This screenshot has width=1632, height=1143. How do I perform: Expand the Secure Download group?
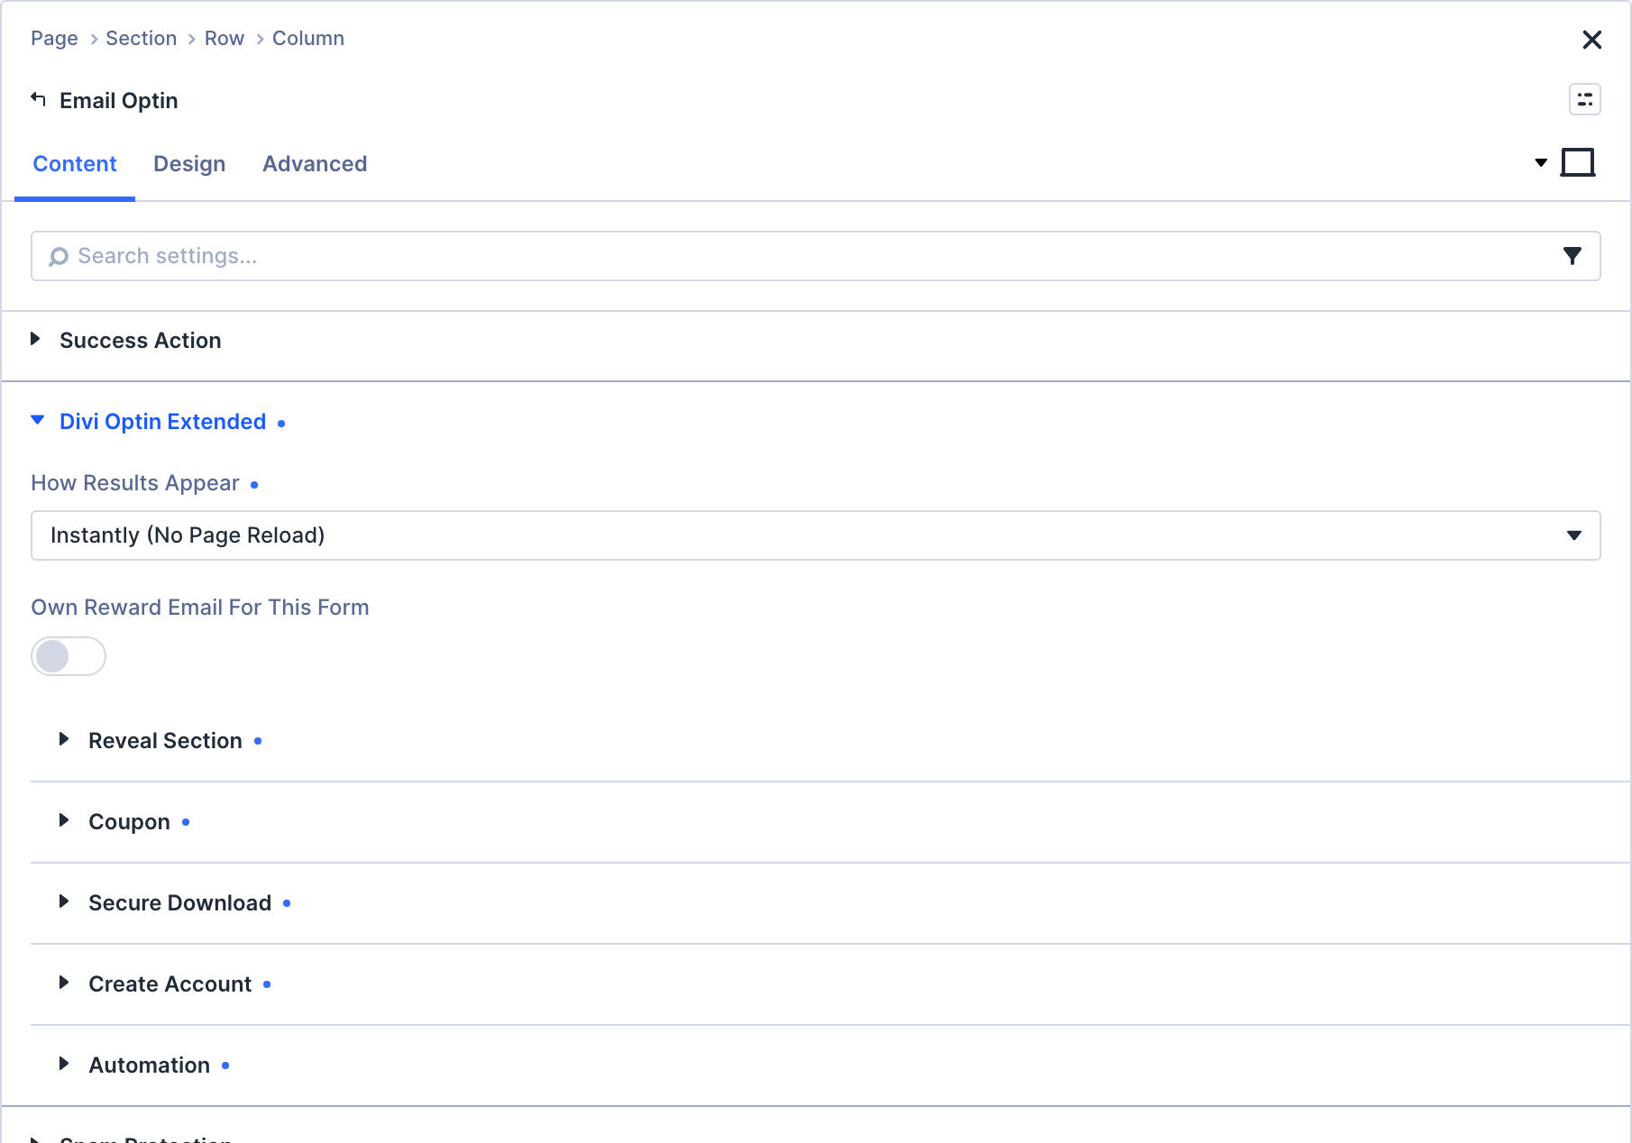click(830, 903)
